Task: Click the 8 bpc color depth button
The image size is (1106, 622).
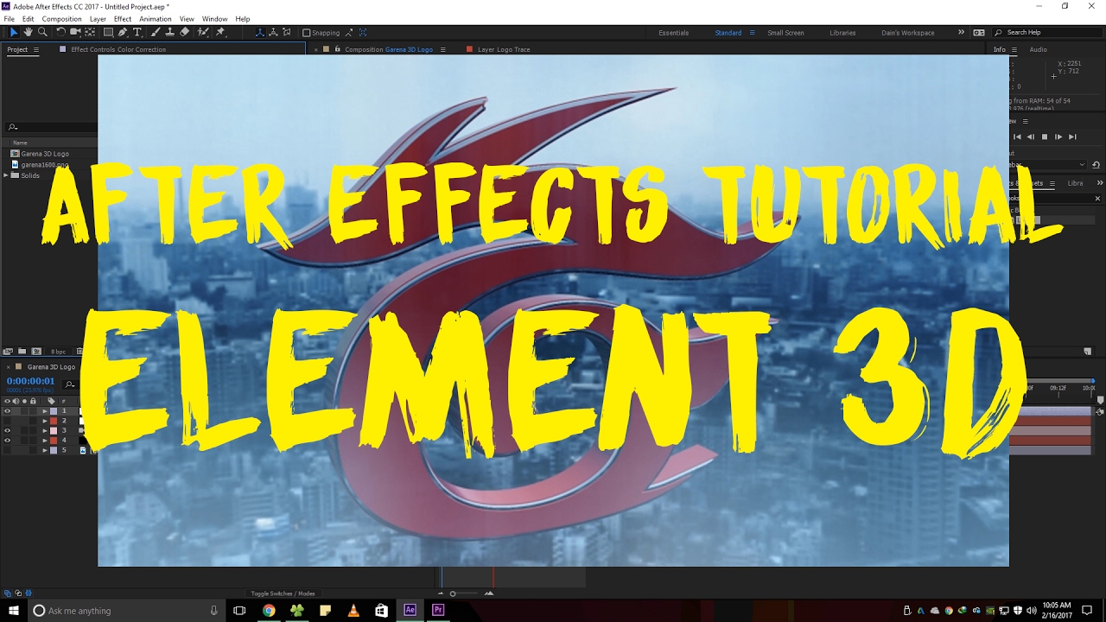Action: (58, 352)
